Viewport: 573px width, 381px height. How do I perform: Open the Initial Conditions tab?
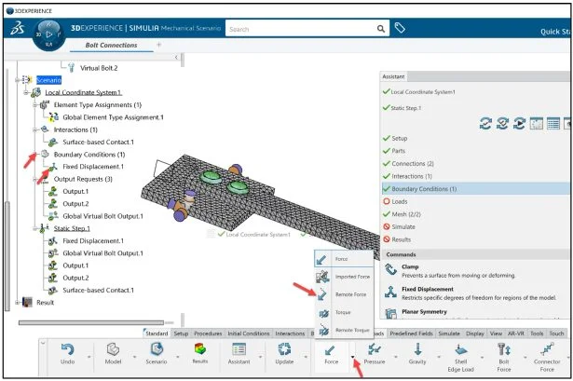pyautogui.click(x=249, y=333)
